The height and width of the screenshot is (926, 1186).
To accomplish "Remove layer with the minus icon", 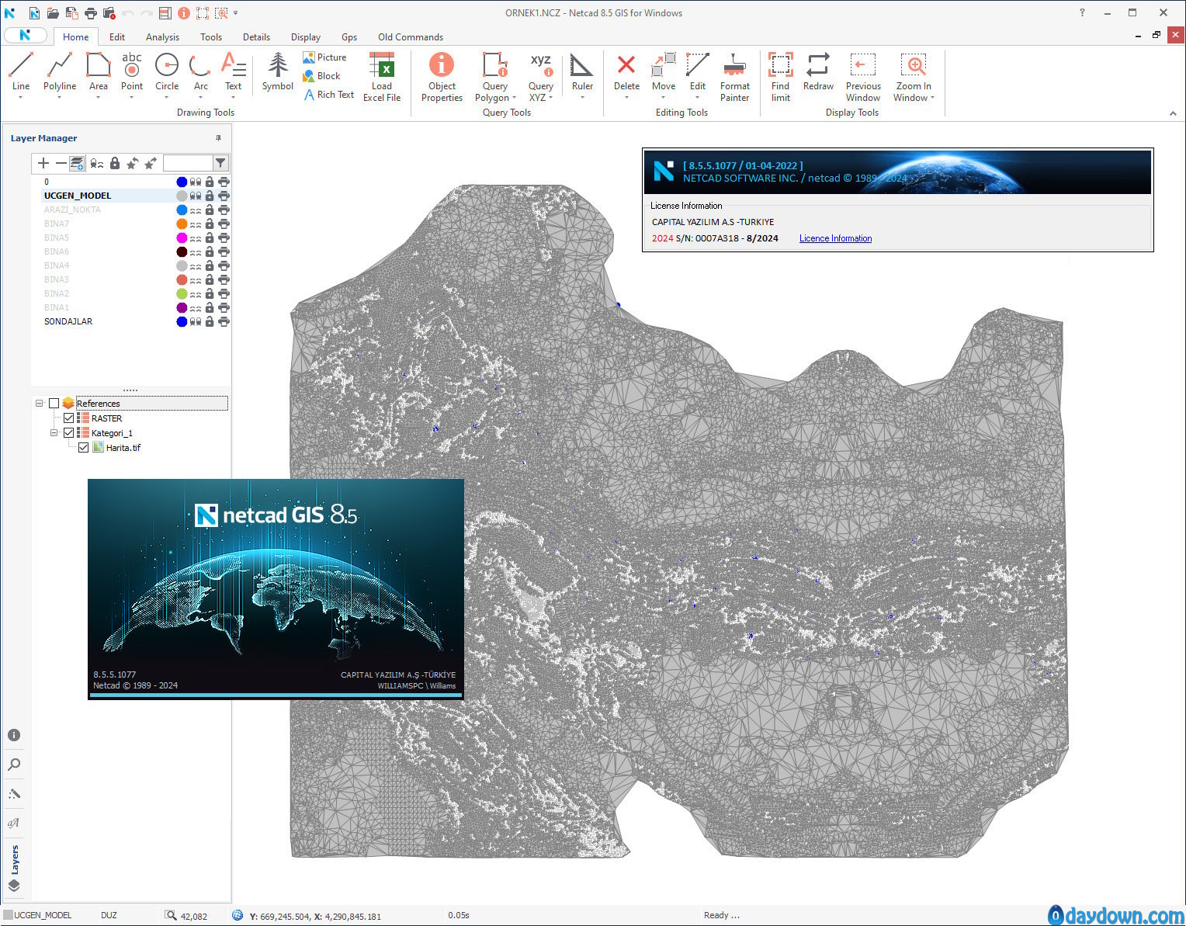I will [x=61, y=163].
